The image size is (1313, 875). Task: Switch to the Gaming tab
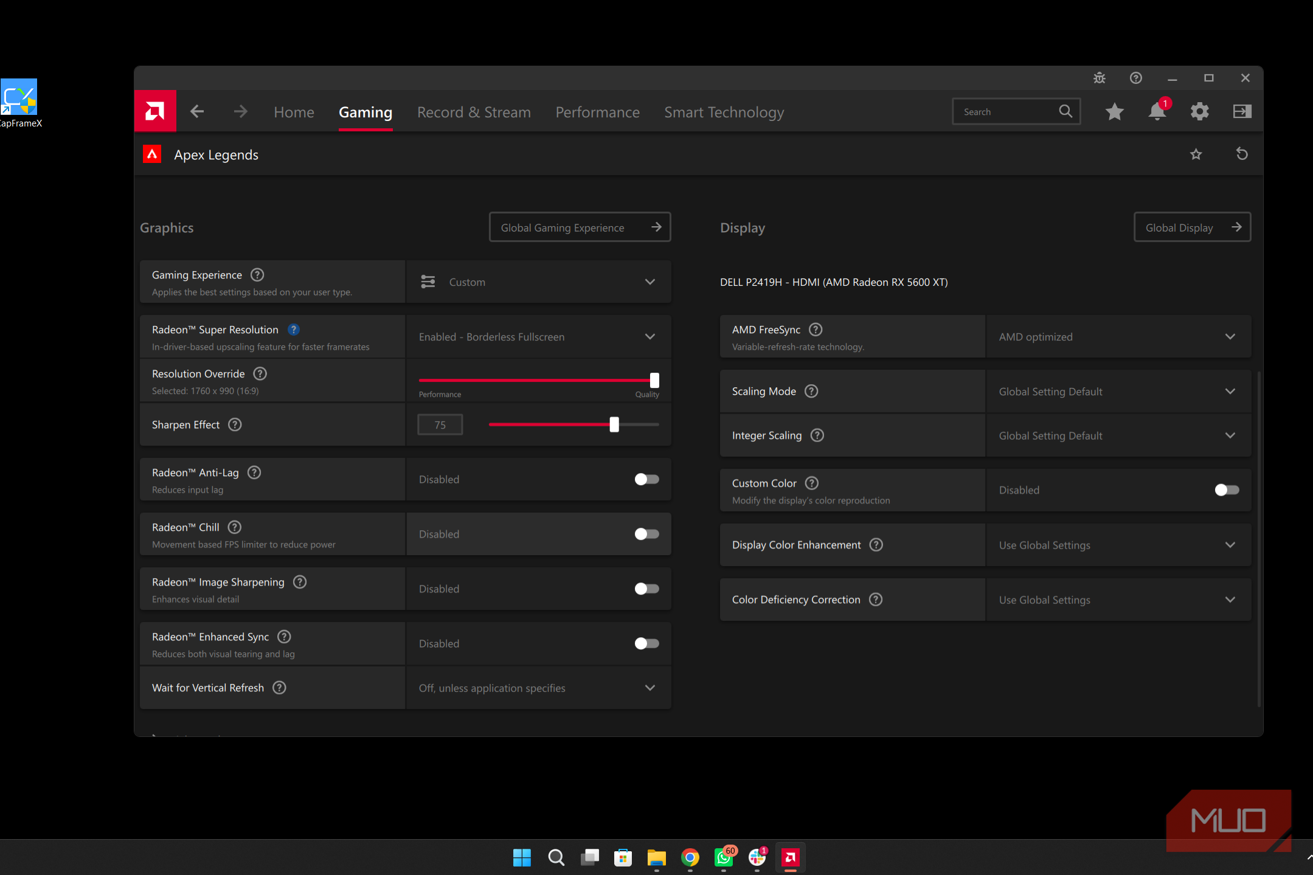click(x=365, y=112)
